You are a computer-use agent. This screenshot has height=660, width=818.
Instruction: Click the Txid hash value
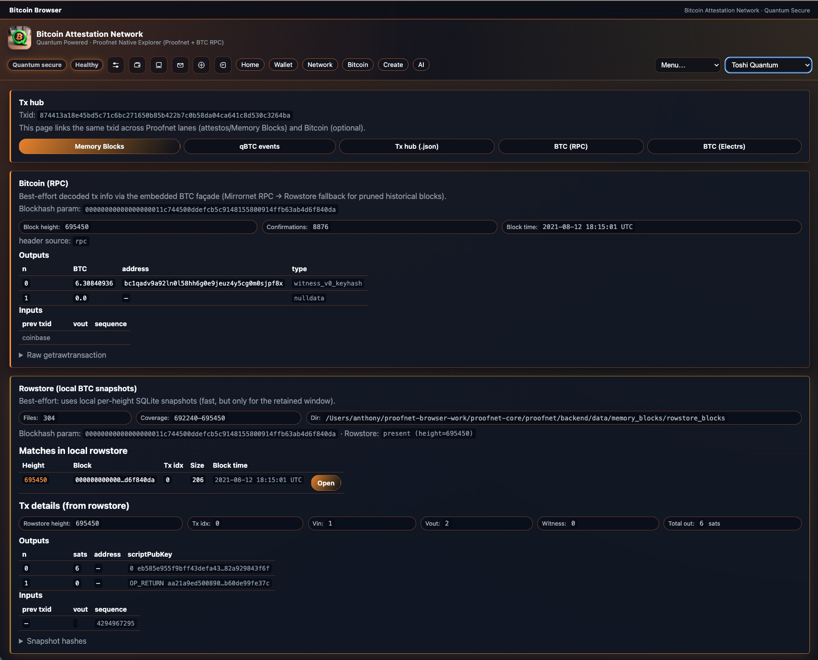point(165,115)
